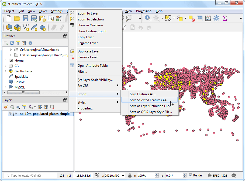Expand the C:\Users\ujaval\Downloads folder
The image size is (245, 181).
[x=10, y=49]
